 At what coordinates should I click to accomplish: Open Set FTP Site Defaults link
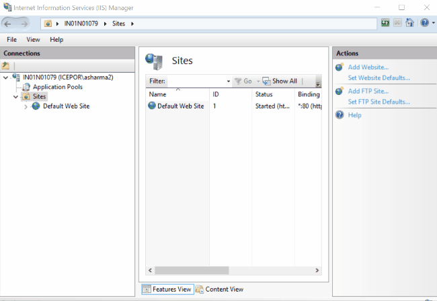379,102
